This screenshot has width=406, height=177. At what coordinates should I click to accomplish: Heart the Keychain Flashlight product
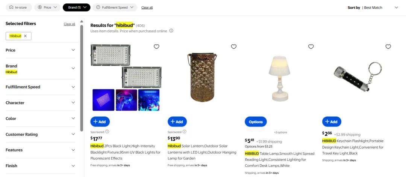pos(388,46)
